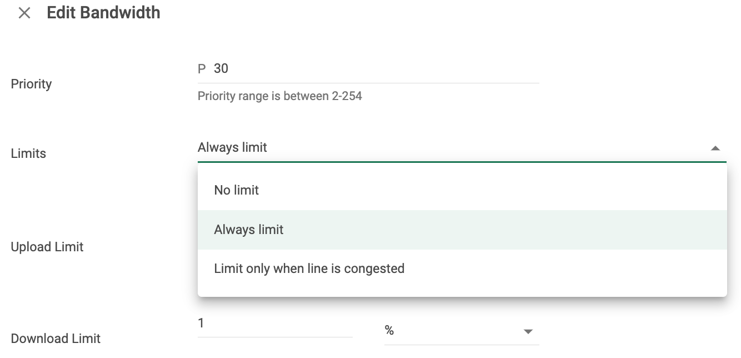
Task: Click the % symbol in unit selector
Action: 389,331
